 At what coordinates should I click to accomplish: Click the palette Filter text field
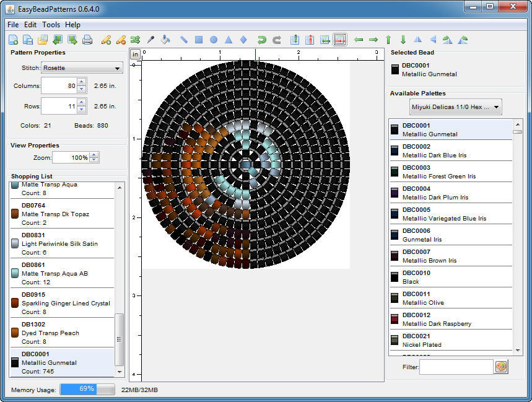[x=456, y=367]
